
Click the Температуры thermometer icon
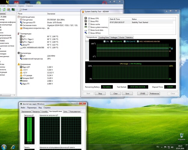pyautogui.click(x=19, y=34)
